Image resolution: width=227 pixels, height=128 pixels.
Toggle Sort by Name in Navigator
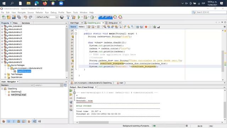[x=34, y=121]
